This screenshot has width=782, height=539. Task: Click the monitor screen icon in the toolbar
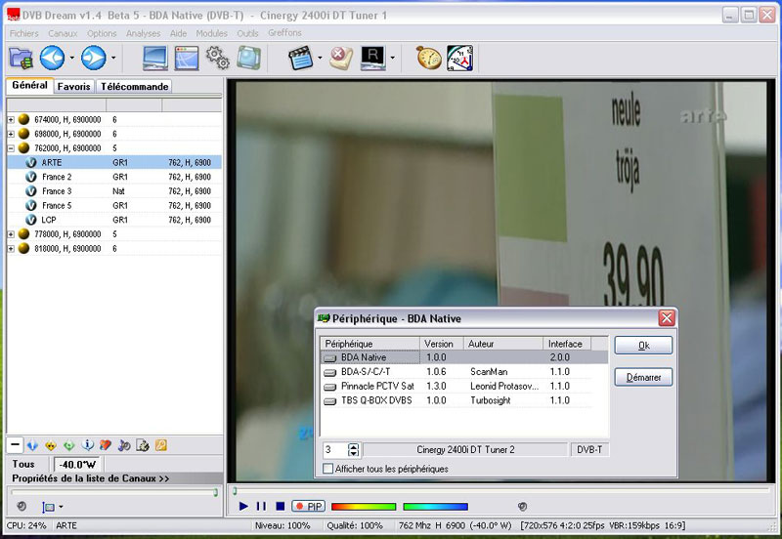coord(155,58)
